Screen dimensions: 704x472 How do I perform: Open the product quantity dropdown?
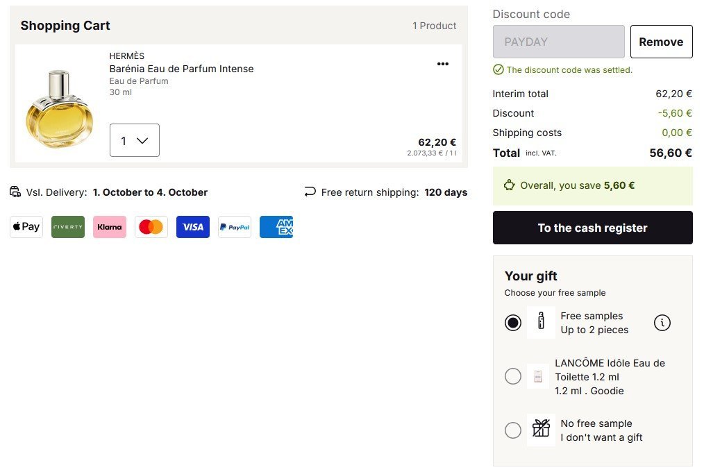click(x=135, y=140)
